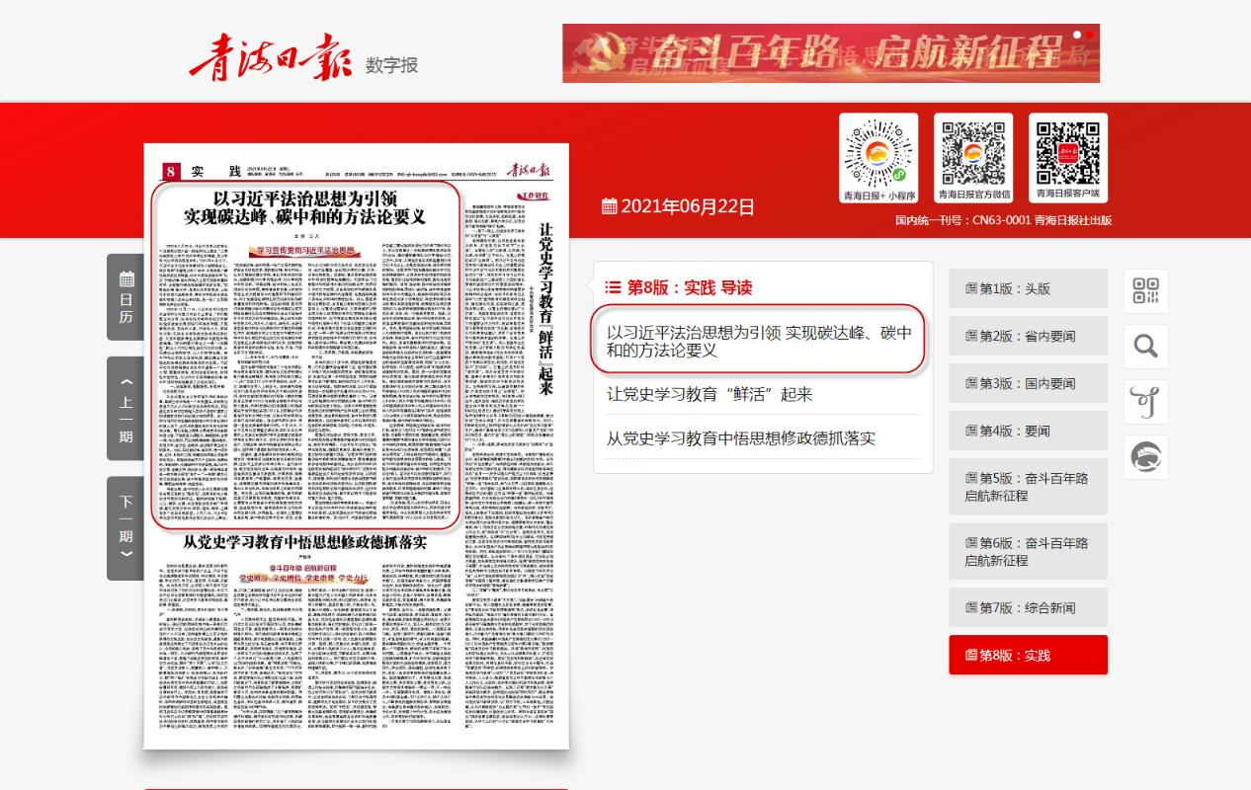Image resolution: width=1251 pixels, height=790 pixels.
Task: Open article 让党史学习教育"鲜活"起来
Action: click(x=709, y=394)
